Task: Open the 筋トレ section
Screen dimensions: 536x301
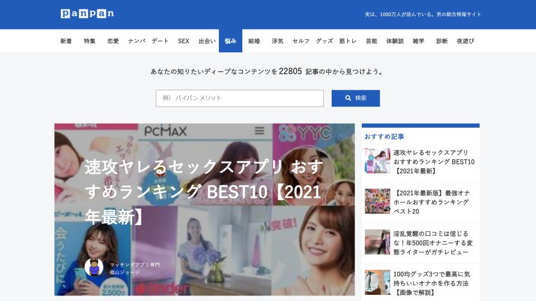Action: coord(348,41)
